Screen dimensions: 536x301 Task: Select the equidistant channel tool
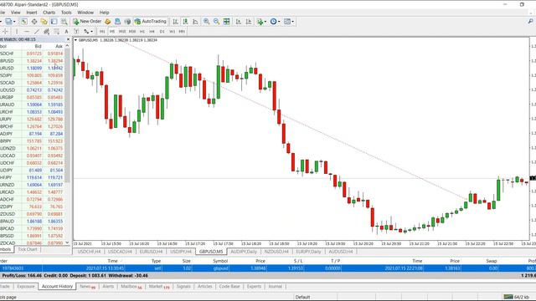(47, 32)
